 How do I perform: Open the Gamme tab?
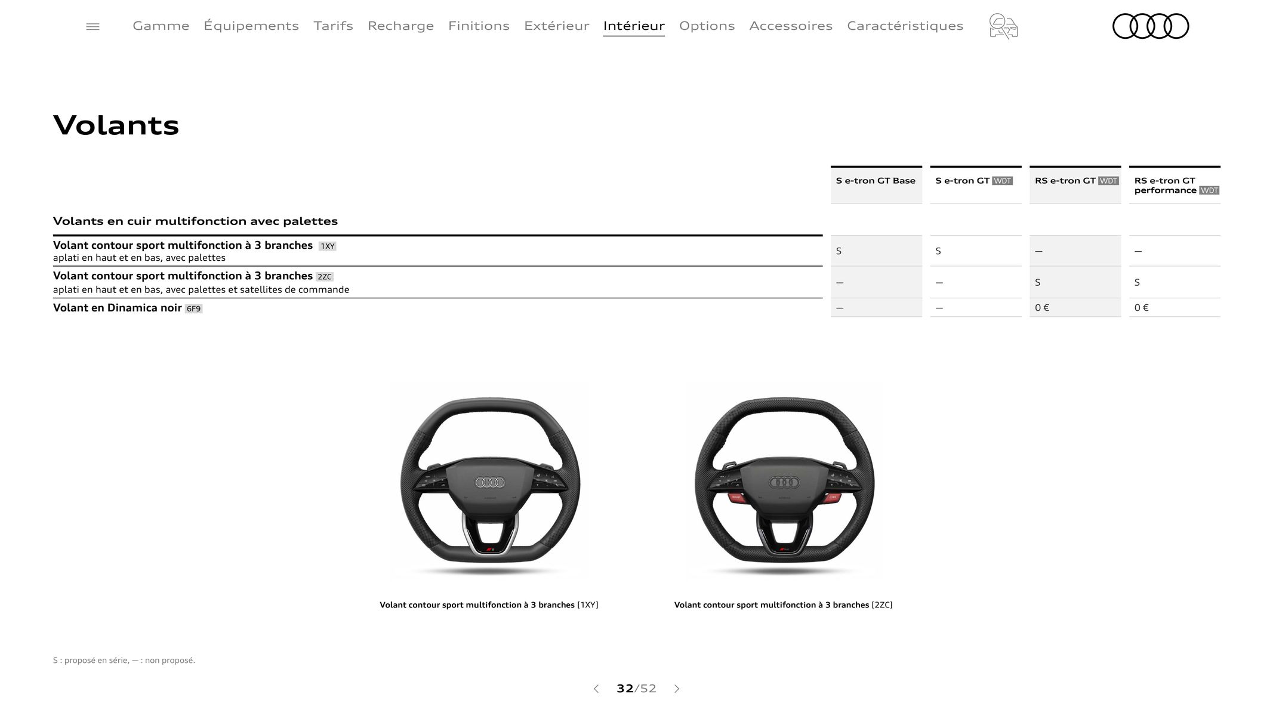[161, 26]
